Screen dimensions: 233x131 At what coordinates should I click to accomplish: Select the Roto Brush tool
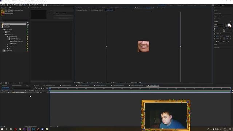35,5
